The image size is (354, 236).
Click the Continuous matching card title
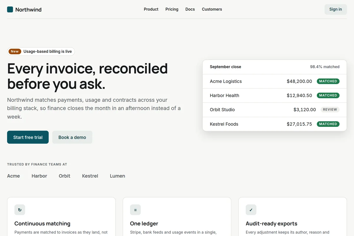coord(42,224)
